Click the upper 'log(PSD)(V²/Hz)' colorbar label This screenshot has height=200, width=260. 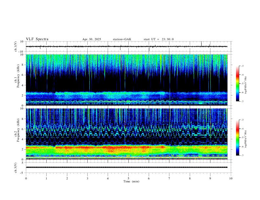point(246,85)
